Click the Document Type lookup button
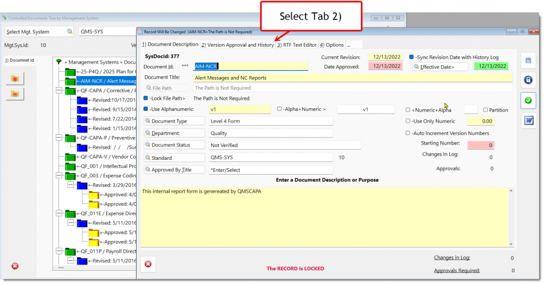This screenshot has height=284, width=544. click(174, 121)
